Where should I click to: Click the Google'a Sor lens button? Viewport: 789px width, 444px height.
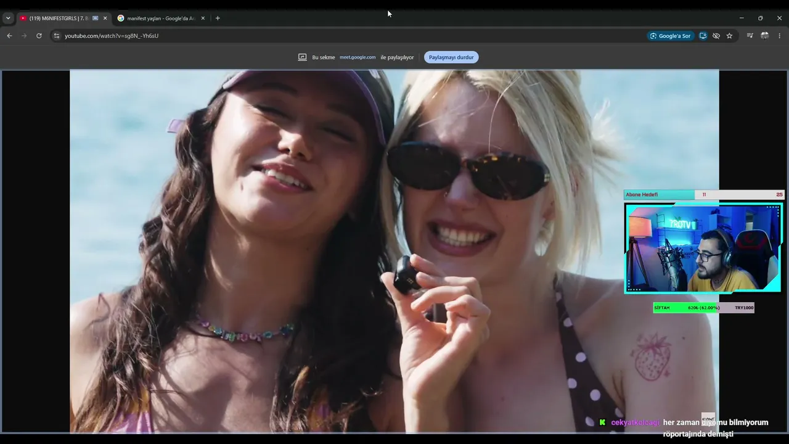[670, 36]
